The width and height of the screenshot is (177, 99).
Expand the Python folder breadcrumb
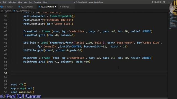click(8, 11)
